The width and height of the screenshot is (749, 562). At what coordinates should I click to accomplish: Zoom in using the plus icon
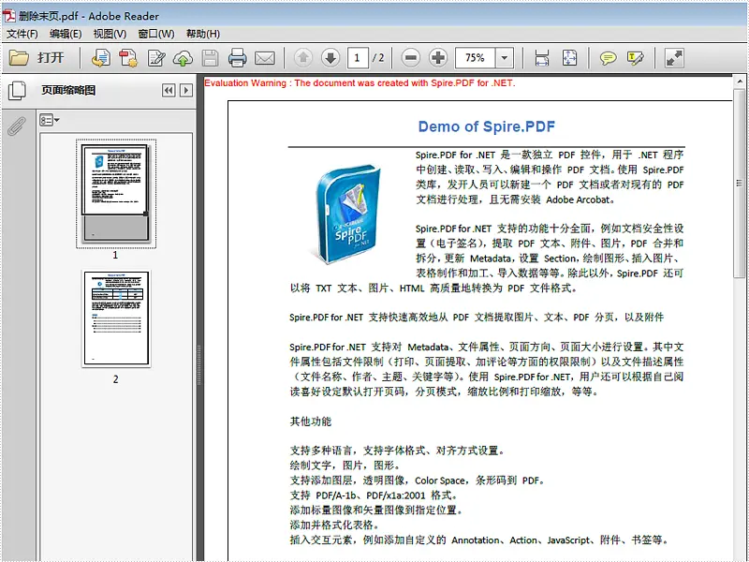(436, 58)
